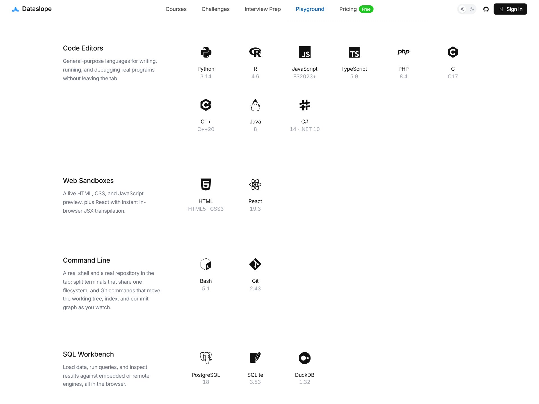This screenshot has height=404, width=539.
Task: Open the Git playground icon
Action: [255, 264]
